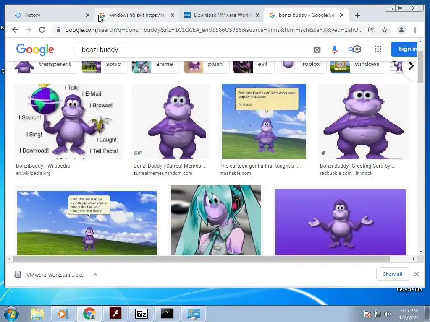
Task: Open Wikipedia BonziBuddy globe thumbnail
Action: (x=69, y=121)
